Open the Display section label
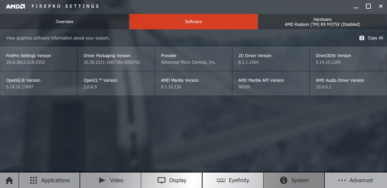This screenshot has height=188, width=387. 178,180
